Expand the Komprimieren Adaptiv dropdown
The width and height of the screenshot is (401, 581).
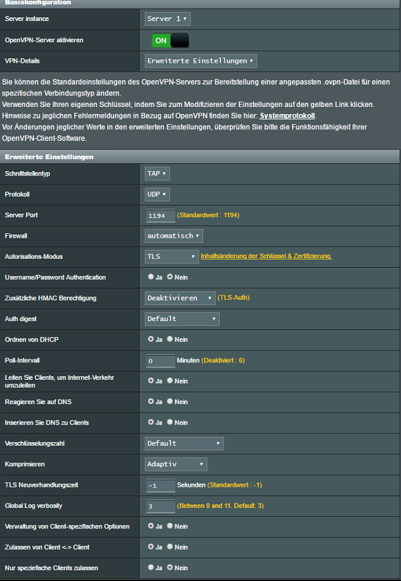(x=176, y=464)
